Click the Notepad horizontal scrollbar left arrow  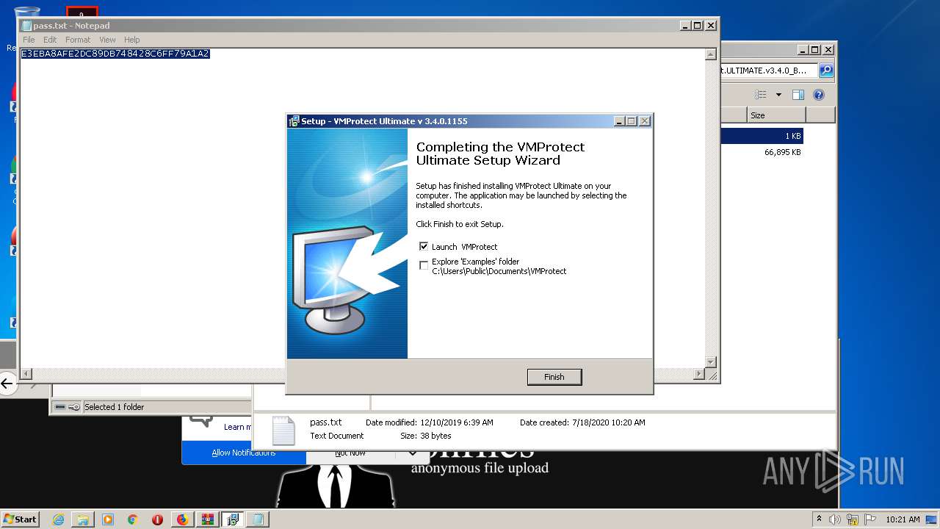26,374
